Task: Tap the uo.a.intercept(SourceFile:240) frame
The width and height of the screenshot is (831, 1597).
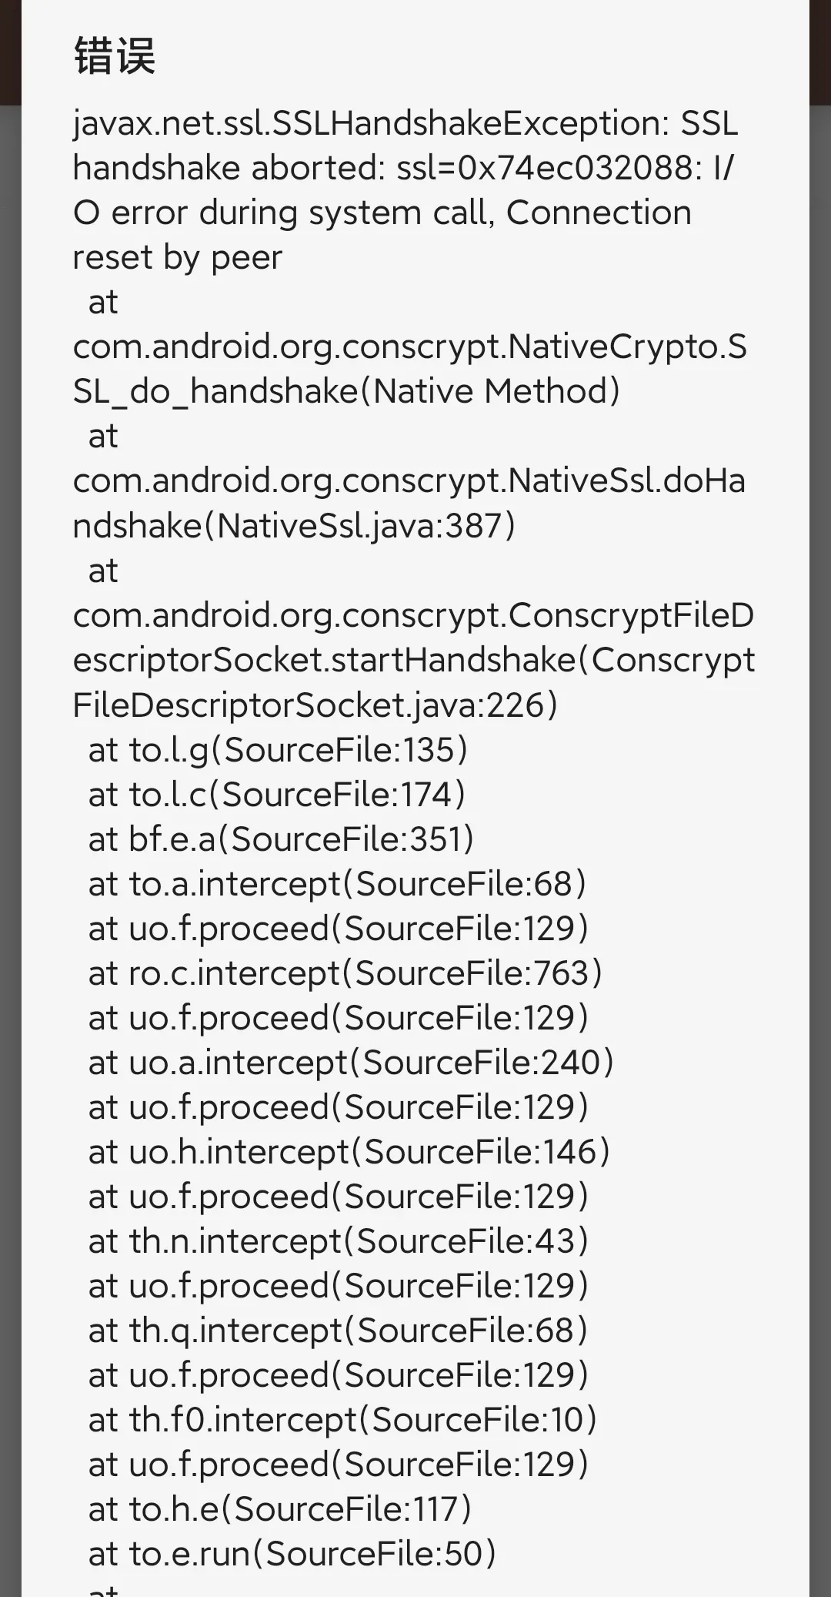Action: tap(351, 1062)
